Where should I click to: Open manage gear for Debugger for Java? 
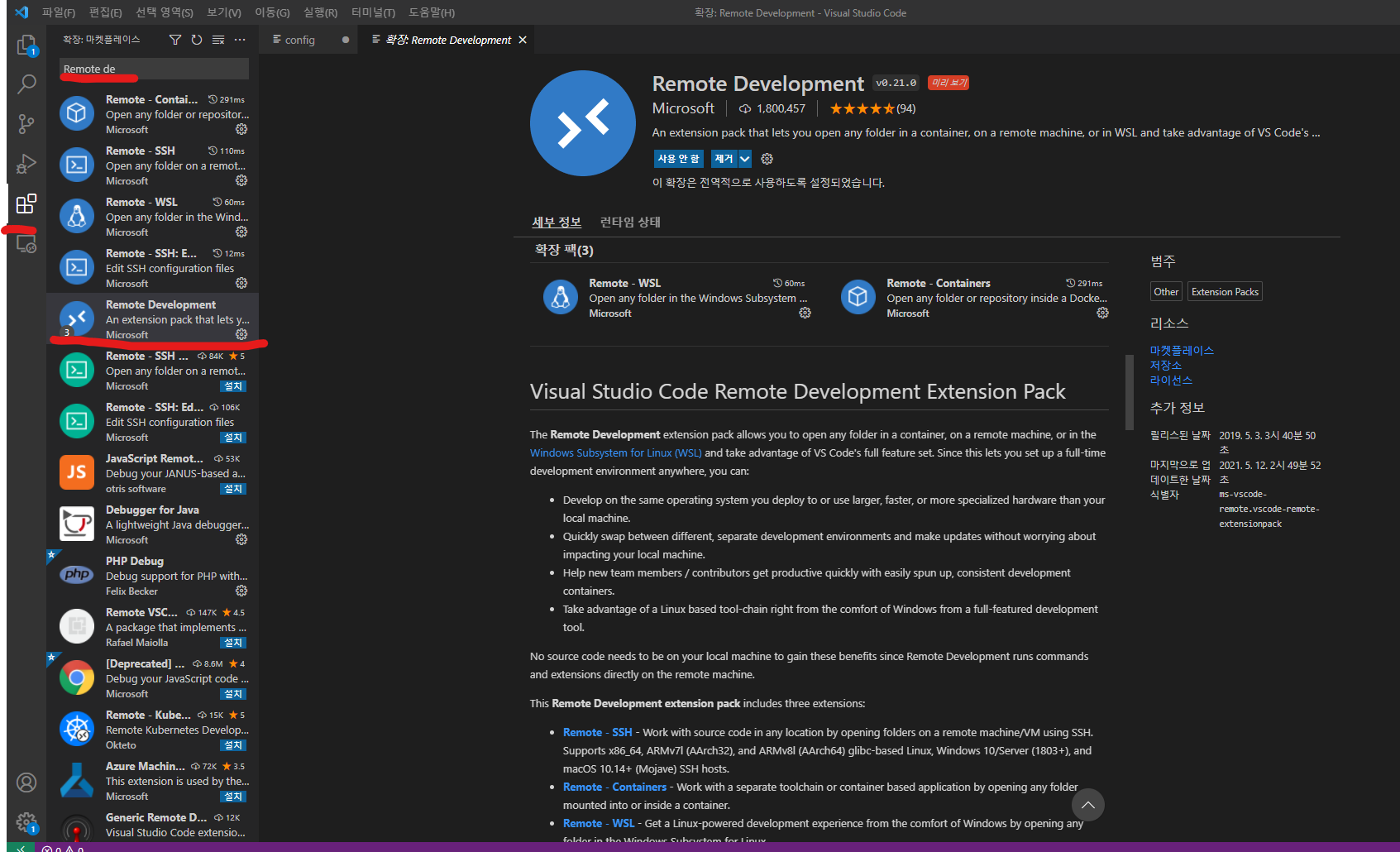pos(241,539)
